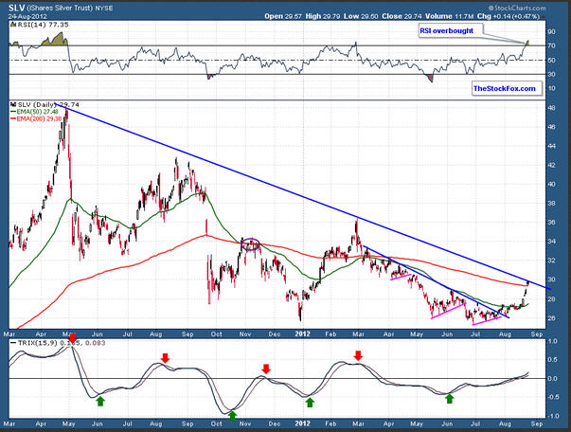Click the 24-Aug-2012 date in the header
Screen dimensions: 571x432
25,16
